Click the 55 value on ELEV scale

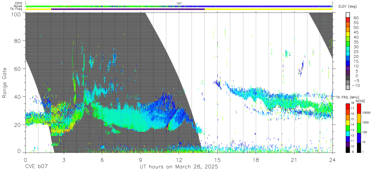pyautogui.click(x=355, y=23)
